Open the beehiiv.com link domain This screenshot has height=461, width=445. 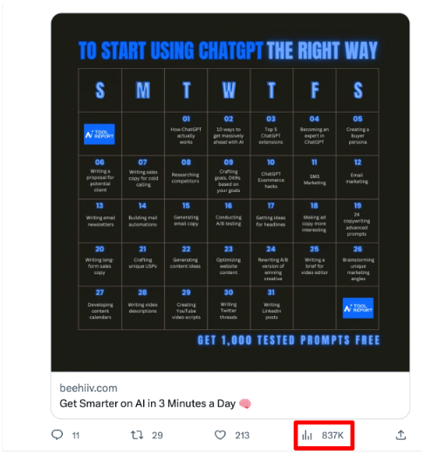click(x=88, y=388)
